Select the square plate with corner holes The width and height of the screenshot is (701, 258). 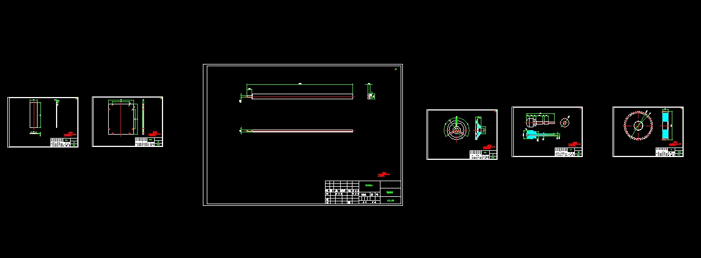pos(122,118)
